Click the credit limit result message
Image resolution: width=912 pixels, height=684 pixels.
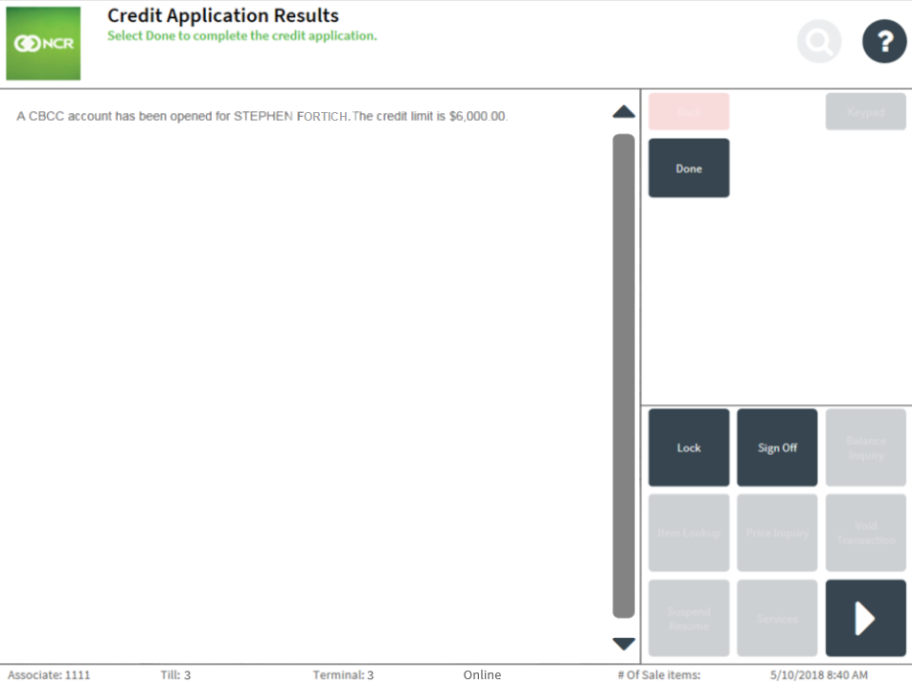262,117
